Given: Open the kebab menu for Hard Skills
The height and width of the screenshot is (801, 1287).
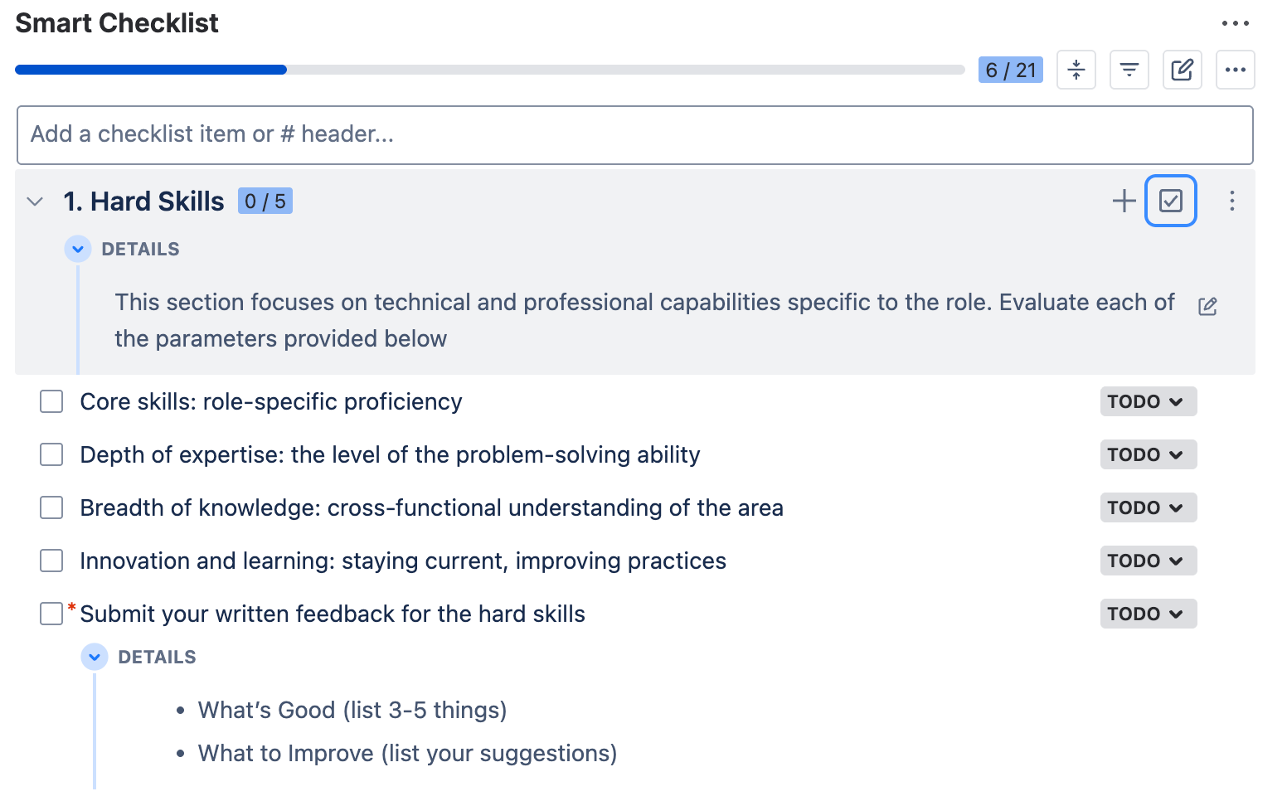Looking at the screenshot, I should (1231, 200).
